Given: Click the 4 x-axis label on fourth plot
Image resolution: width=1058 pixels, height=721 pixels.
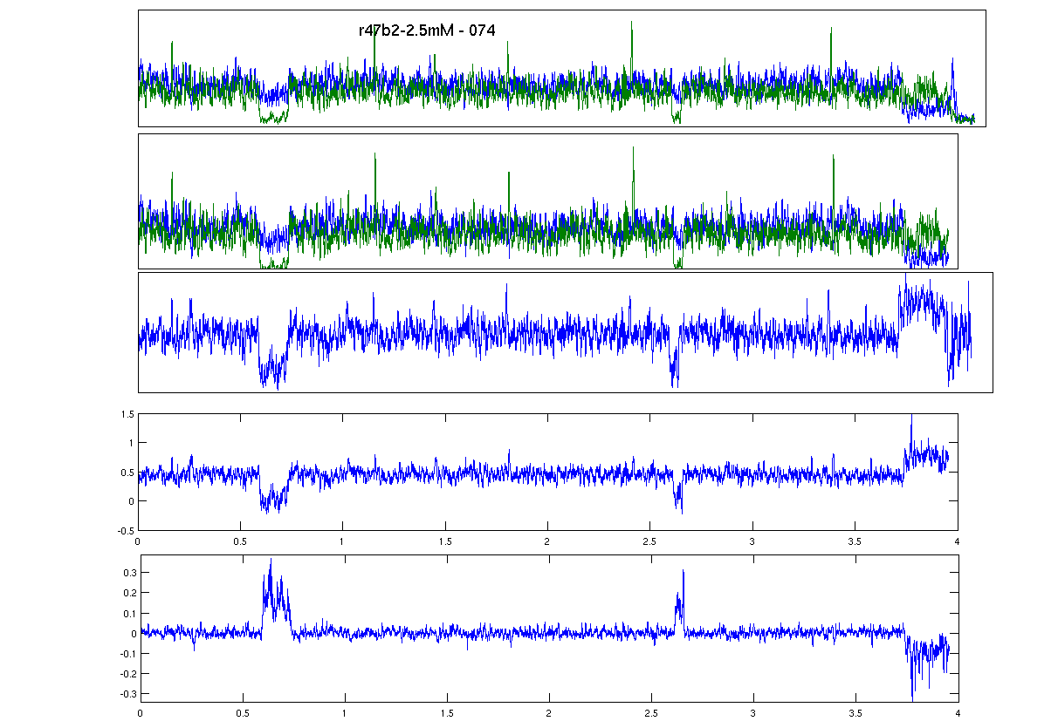Looking at the screenshot, I should coord(958,541).
